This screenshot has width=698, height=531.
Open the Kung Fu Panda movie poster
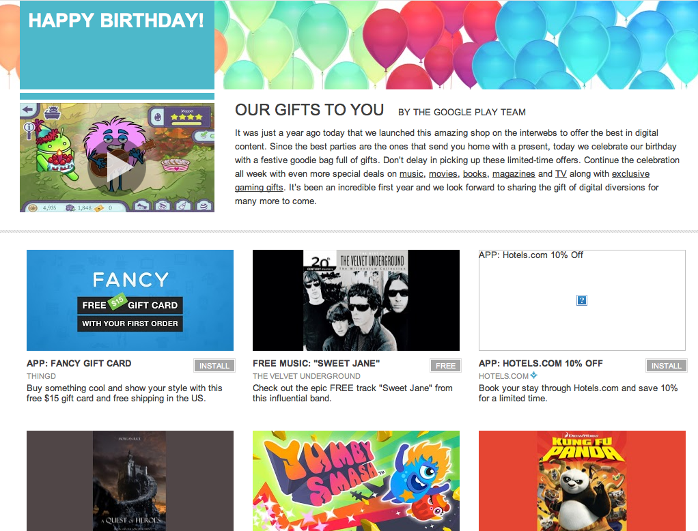(582, 480)
